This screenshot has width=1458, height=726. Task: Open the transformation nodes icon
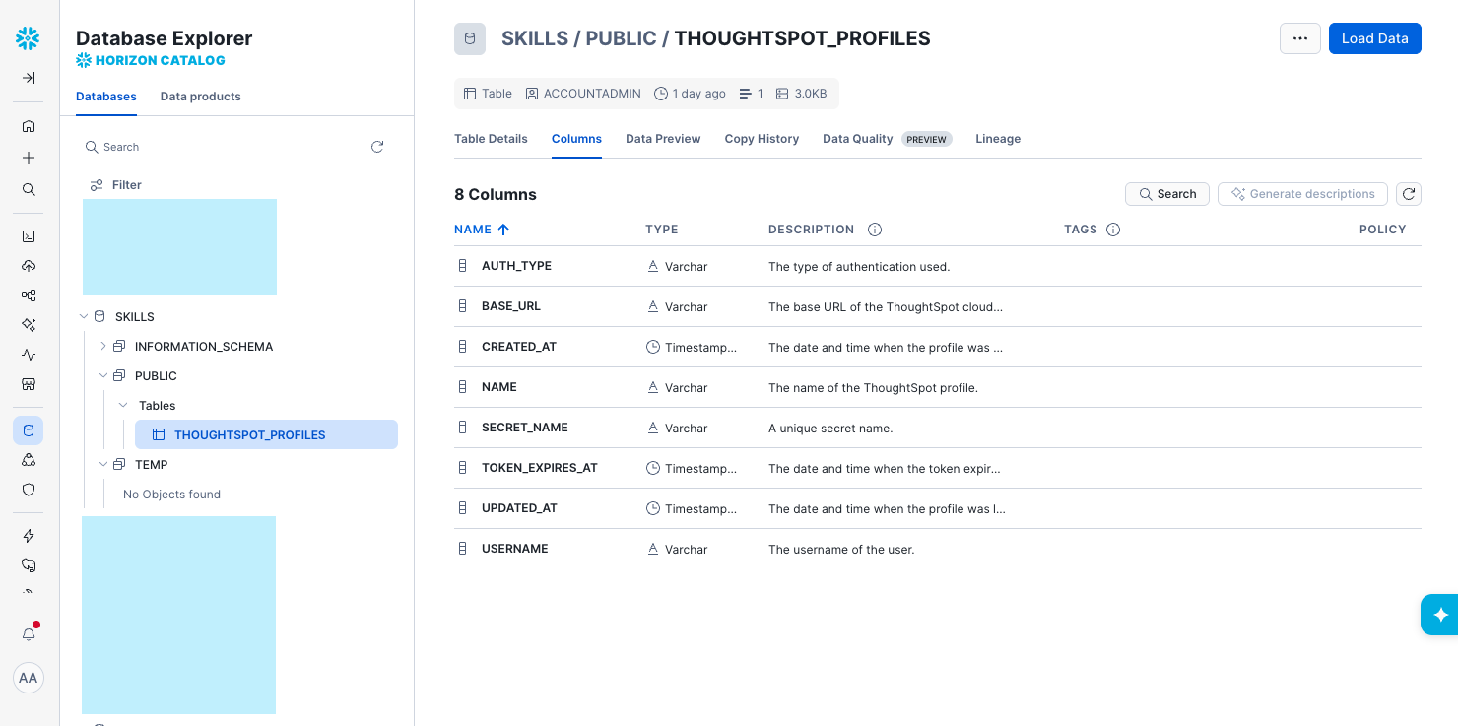point(29,296)
